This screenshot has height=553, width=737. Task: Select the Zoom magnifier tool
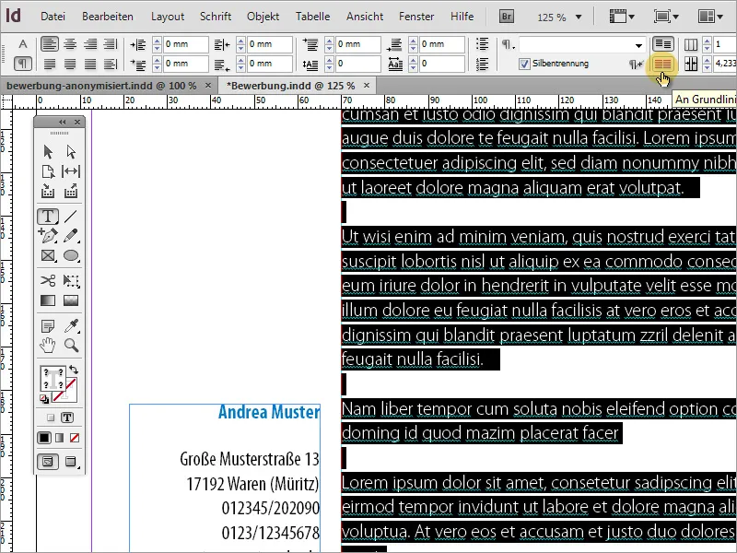coord(71,345)
